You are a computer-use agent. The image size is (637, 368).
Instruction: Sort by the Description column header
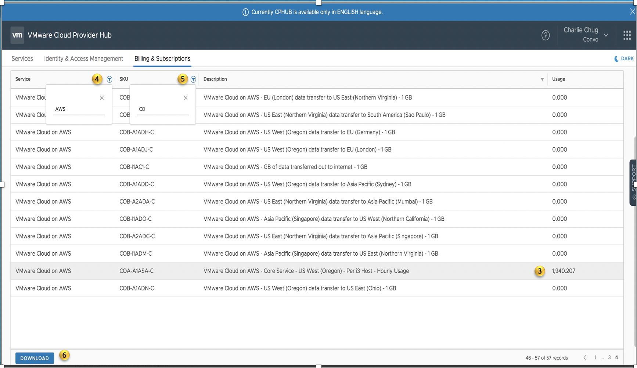pos(215,79)
